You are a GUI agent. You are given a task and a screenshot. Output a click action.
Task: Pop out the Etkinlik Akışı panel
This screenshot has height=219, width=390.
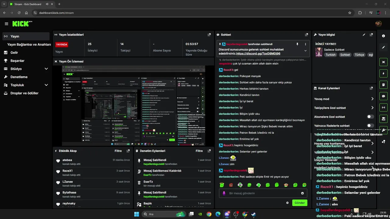[x=128, y=151]
